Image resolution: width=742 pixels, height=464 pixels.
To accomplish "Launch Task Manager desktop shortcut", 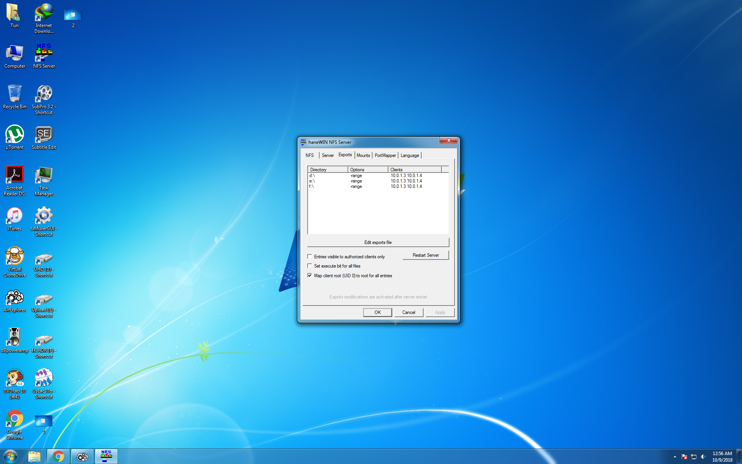I will click(44, 181).
